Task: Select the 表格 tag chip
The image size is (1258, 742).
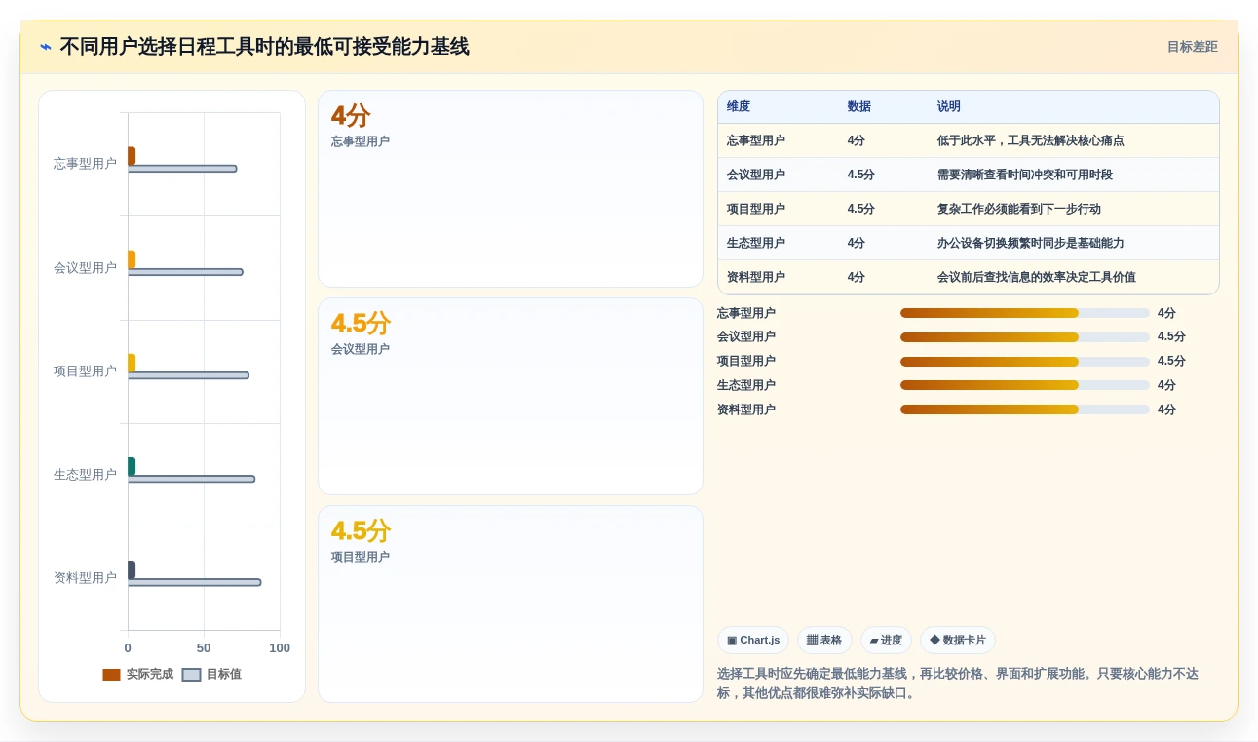Action: click(x=824, y=641)
